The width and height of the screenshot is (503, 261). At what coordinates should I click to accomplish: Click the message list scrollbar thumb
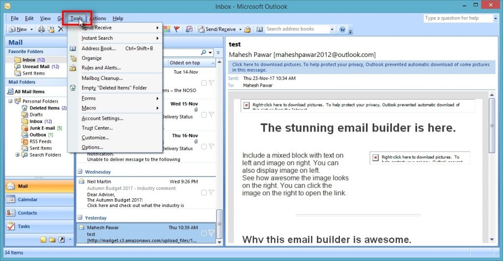220,224
